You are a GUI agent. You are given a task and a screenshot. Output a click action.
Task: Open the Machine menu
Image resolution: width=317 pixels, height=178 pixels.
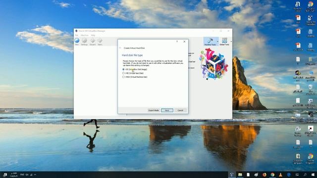click(85, 35)
